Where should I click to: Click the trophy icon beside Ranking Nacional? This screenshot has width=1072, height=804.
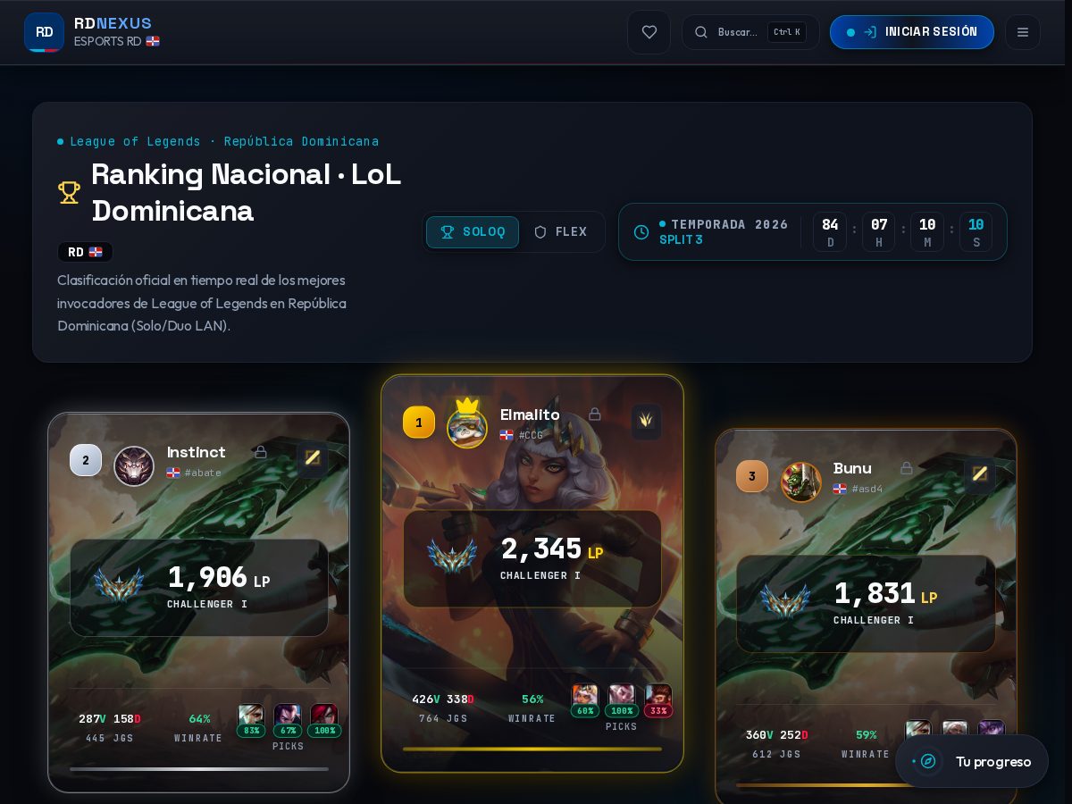(x=69, y=192)
